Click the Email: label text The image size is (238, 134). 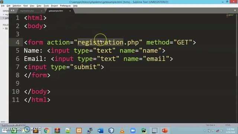click(x=35, y=59)
